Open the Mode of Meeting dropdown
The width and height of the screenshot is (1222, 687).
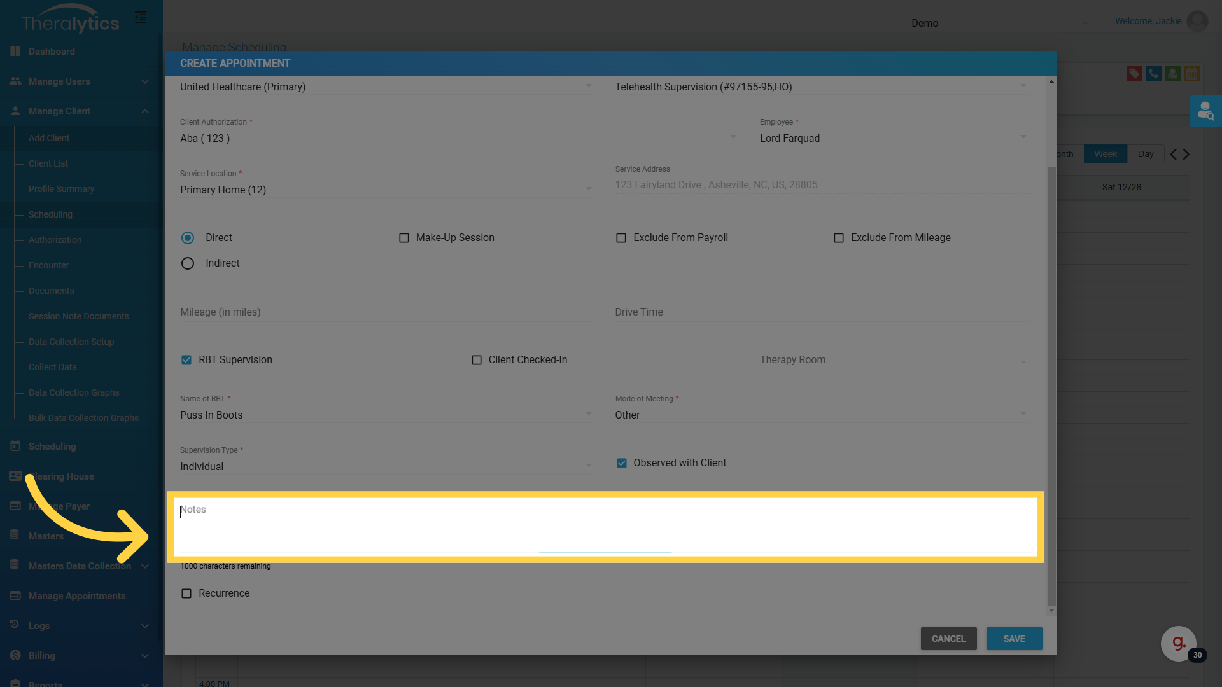(x=820, y=415)
